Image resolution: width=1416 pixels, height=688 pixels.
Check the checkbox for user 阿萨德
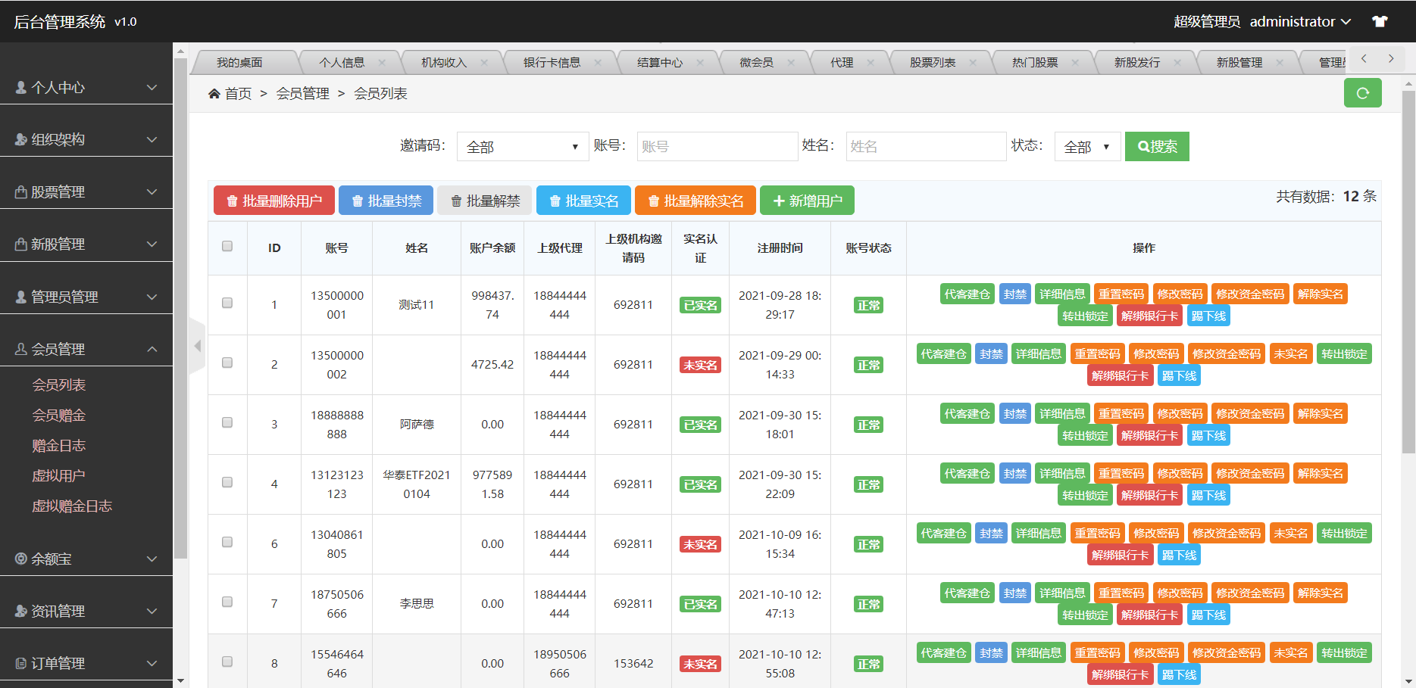pos(227,424)
